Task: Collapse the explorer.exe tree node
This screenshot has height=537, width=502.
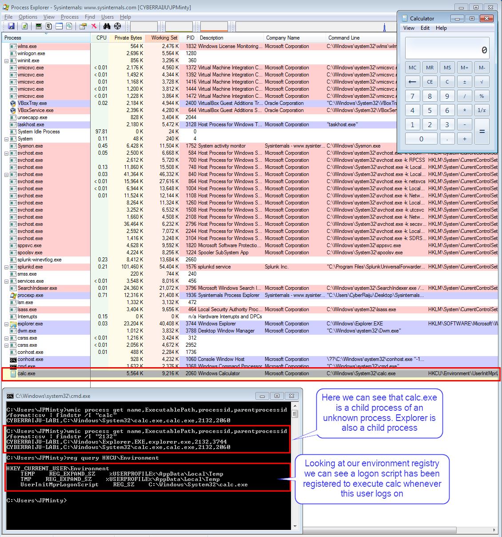Action: [7, 324]
